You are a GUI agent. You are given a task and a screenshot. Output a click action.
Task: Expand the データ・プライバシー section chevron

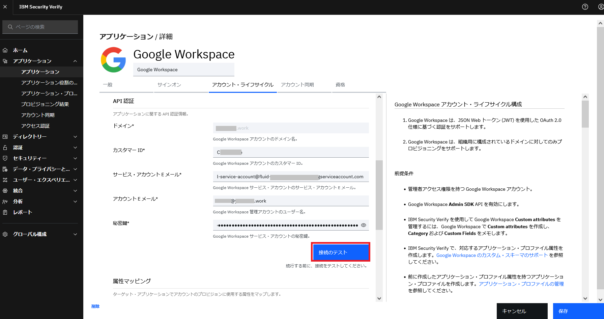75,169
